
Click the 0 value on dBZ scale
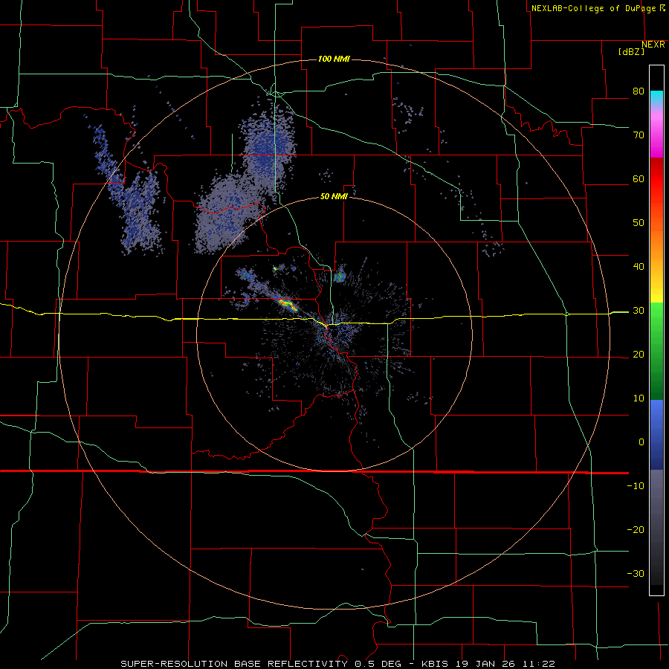tap(641, 442)
